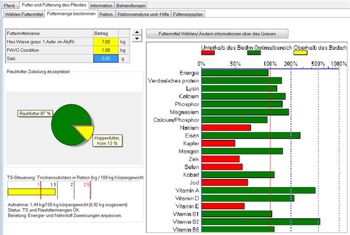Open the Ration subtab
350x235 pixels.
click(106, 14)
